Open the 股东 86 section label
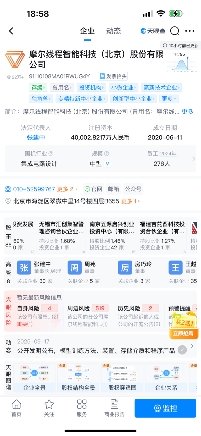This screenshot has height=436, width=201. 8,236
